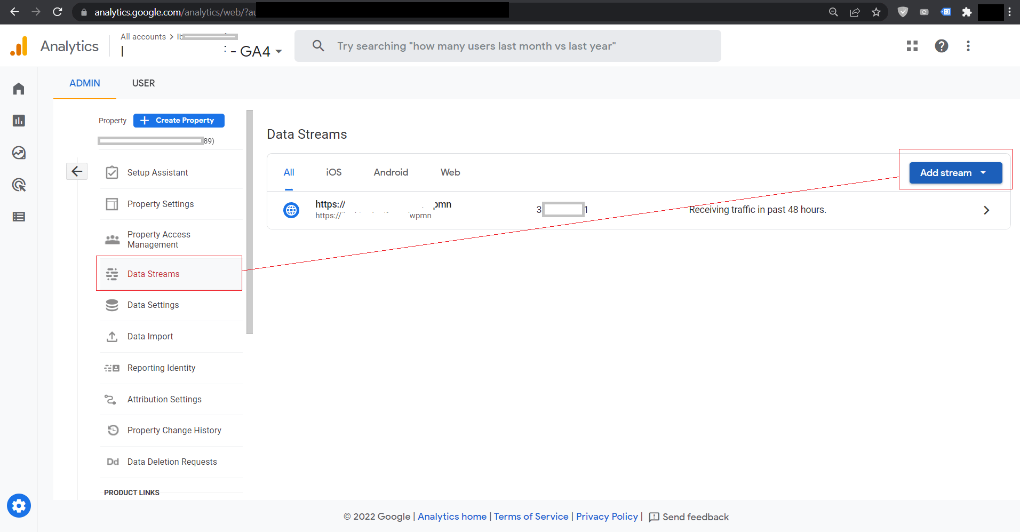
Task: Open the Home icon in left sidebar
Action: point(19,89)
